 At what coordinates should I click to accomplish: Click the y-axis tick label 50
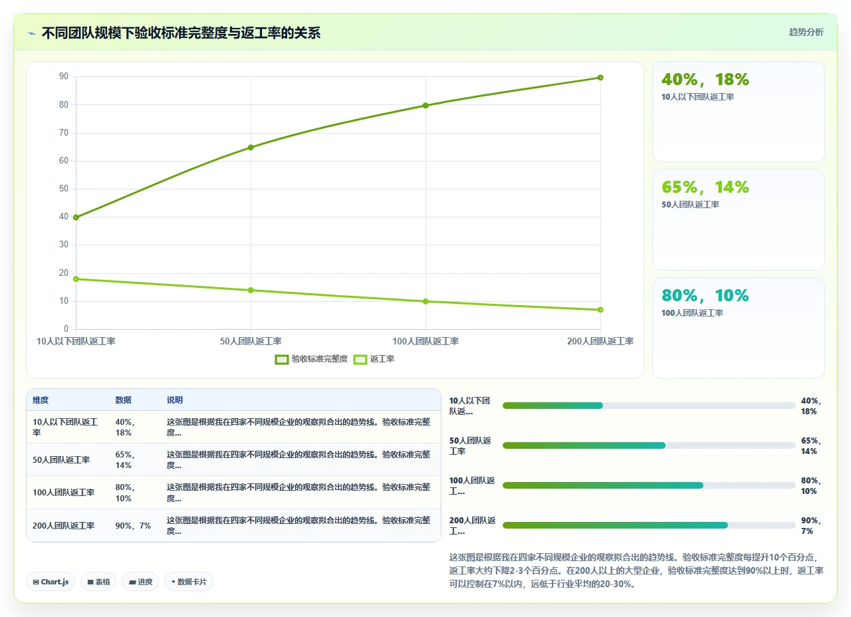[64, 189]
